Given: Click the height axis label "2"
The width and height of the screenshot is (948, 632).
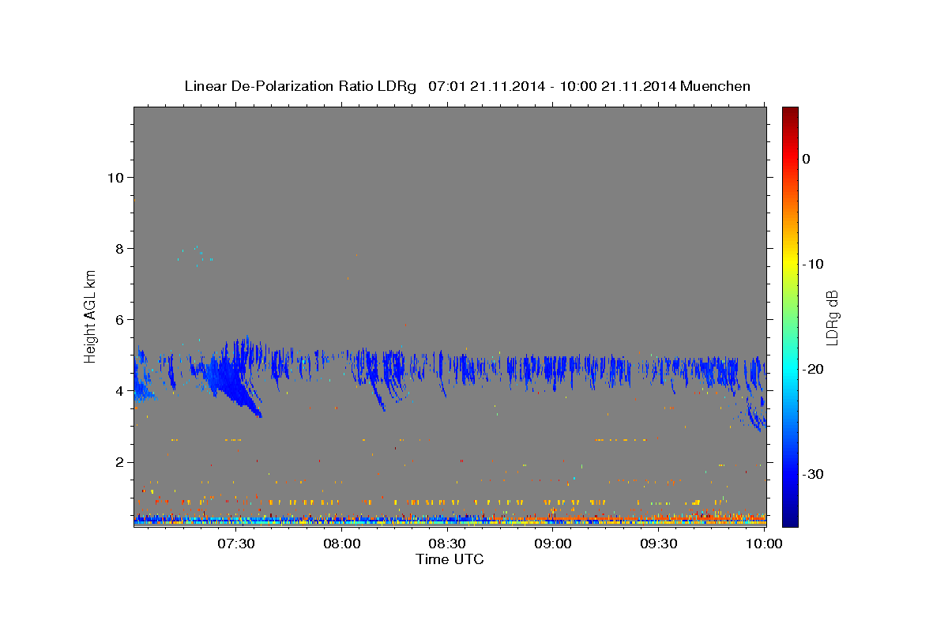Looking at the screenshot, I should [118, 462].
